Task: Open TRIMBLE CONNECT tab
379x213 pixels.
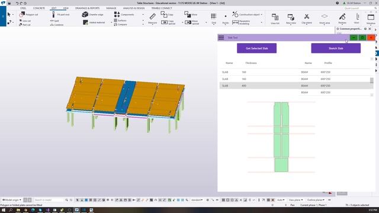Action: point(162,8)
